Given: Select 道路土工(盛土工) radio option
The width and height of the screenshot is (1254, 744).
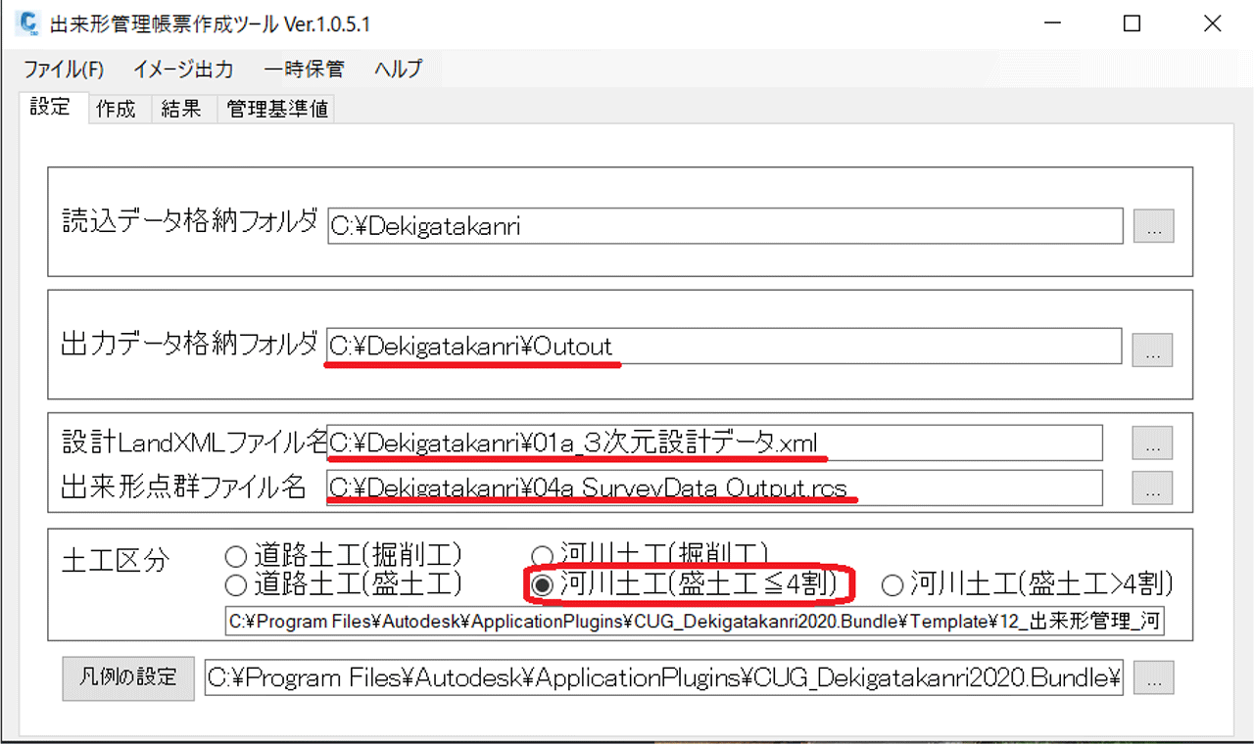Looking at the screenshot, I should (236, 585).
